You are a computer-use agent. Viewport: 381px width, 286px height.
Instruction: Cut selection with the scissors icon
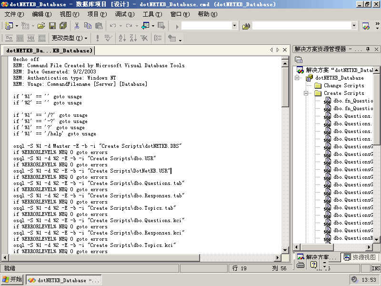[x=77, y=26]
